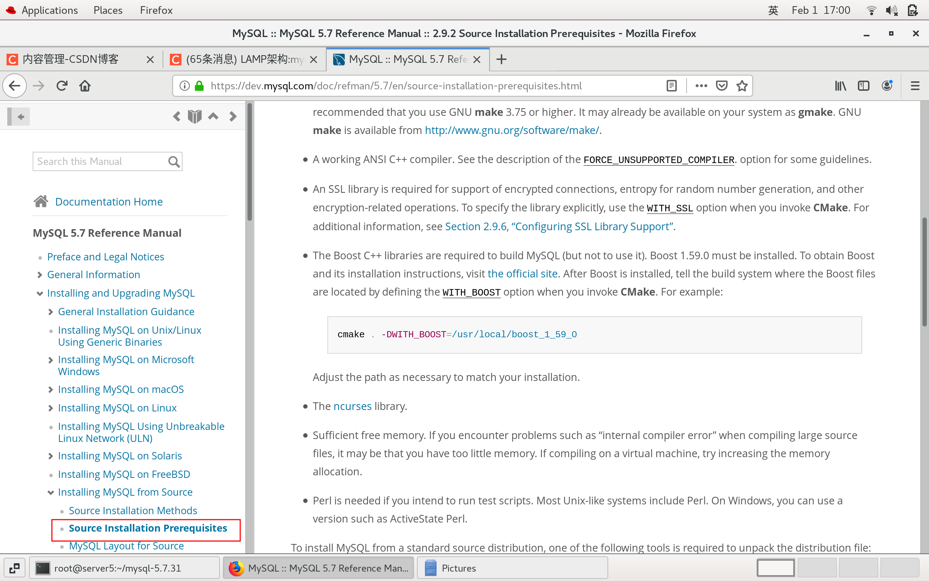Viewport: 929px width, 581px height.
Task: Bookmark this page with star icon
Action: pos(742,86)
